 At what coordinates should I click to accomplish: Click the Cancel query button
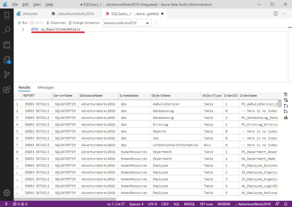(37, 23)
